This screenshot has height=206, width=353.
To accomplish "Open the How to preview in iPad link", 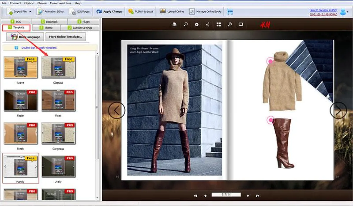I will point(323,10).
